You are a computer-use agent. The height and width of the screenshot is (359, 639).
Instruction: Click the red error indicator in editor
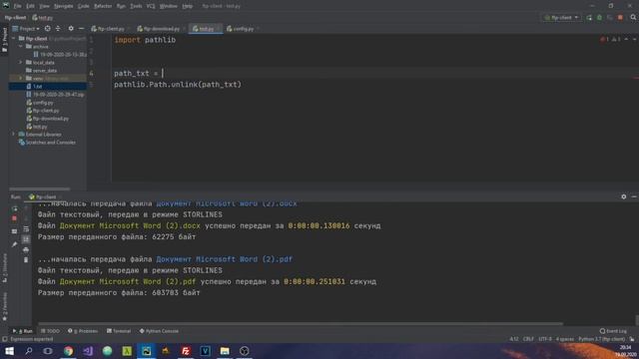(604, 40)
